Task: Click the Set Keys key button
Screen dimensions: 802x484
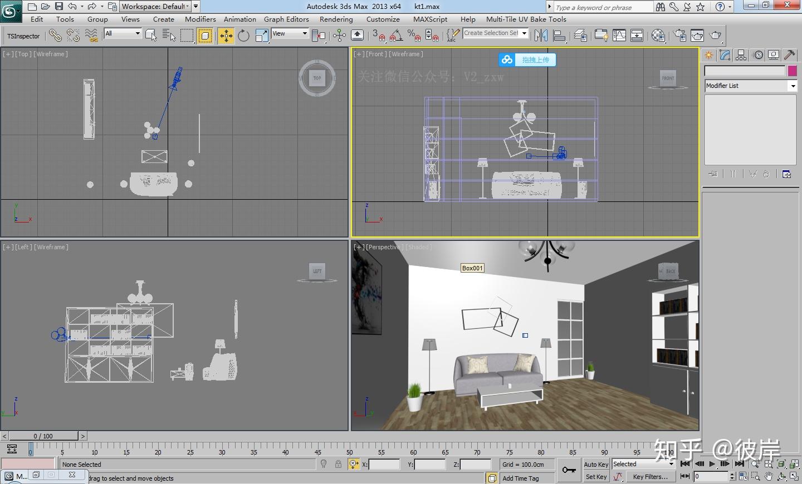Action: [x=569, y=470]
